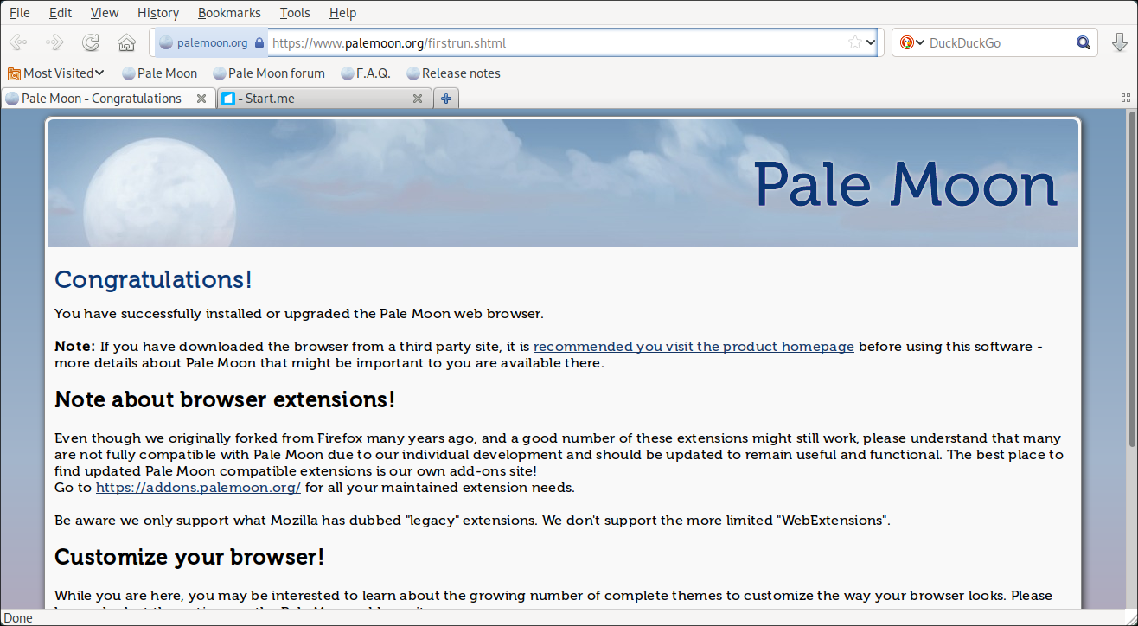Image resolution: width=1138 pixels, height=626 pixels.
Task: Close the Pale Moon - Congratulations tab
Action: point(201,99)
